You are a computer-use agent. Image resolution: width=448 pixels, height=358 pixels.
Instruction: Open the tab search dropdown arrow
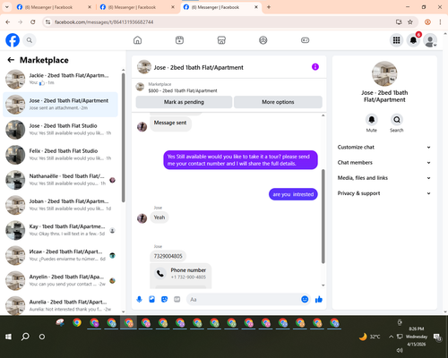coord(6,7)
